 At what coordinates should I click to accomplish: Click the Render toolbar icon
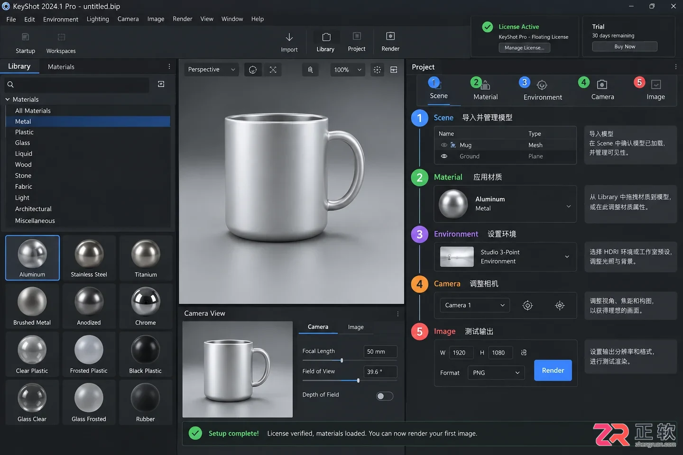(x=390, y=36)
